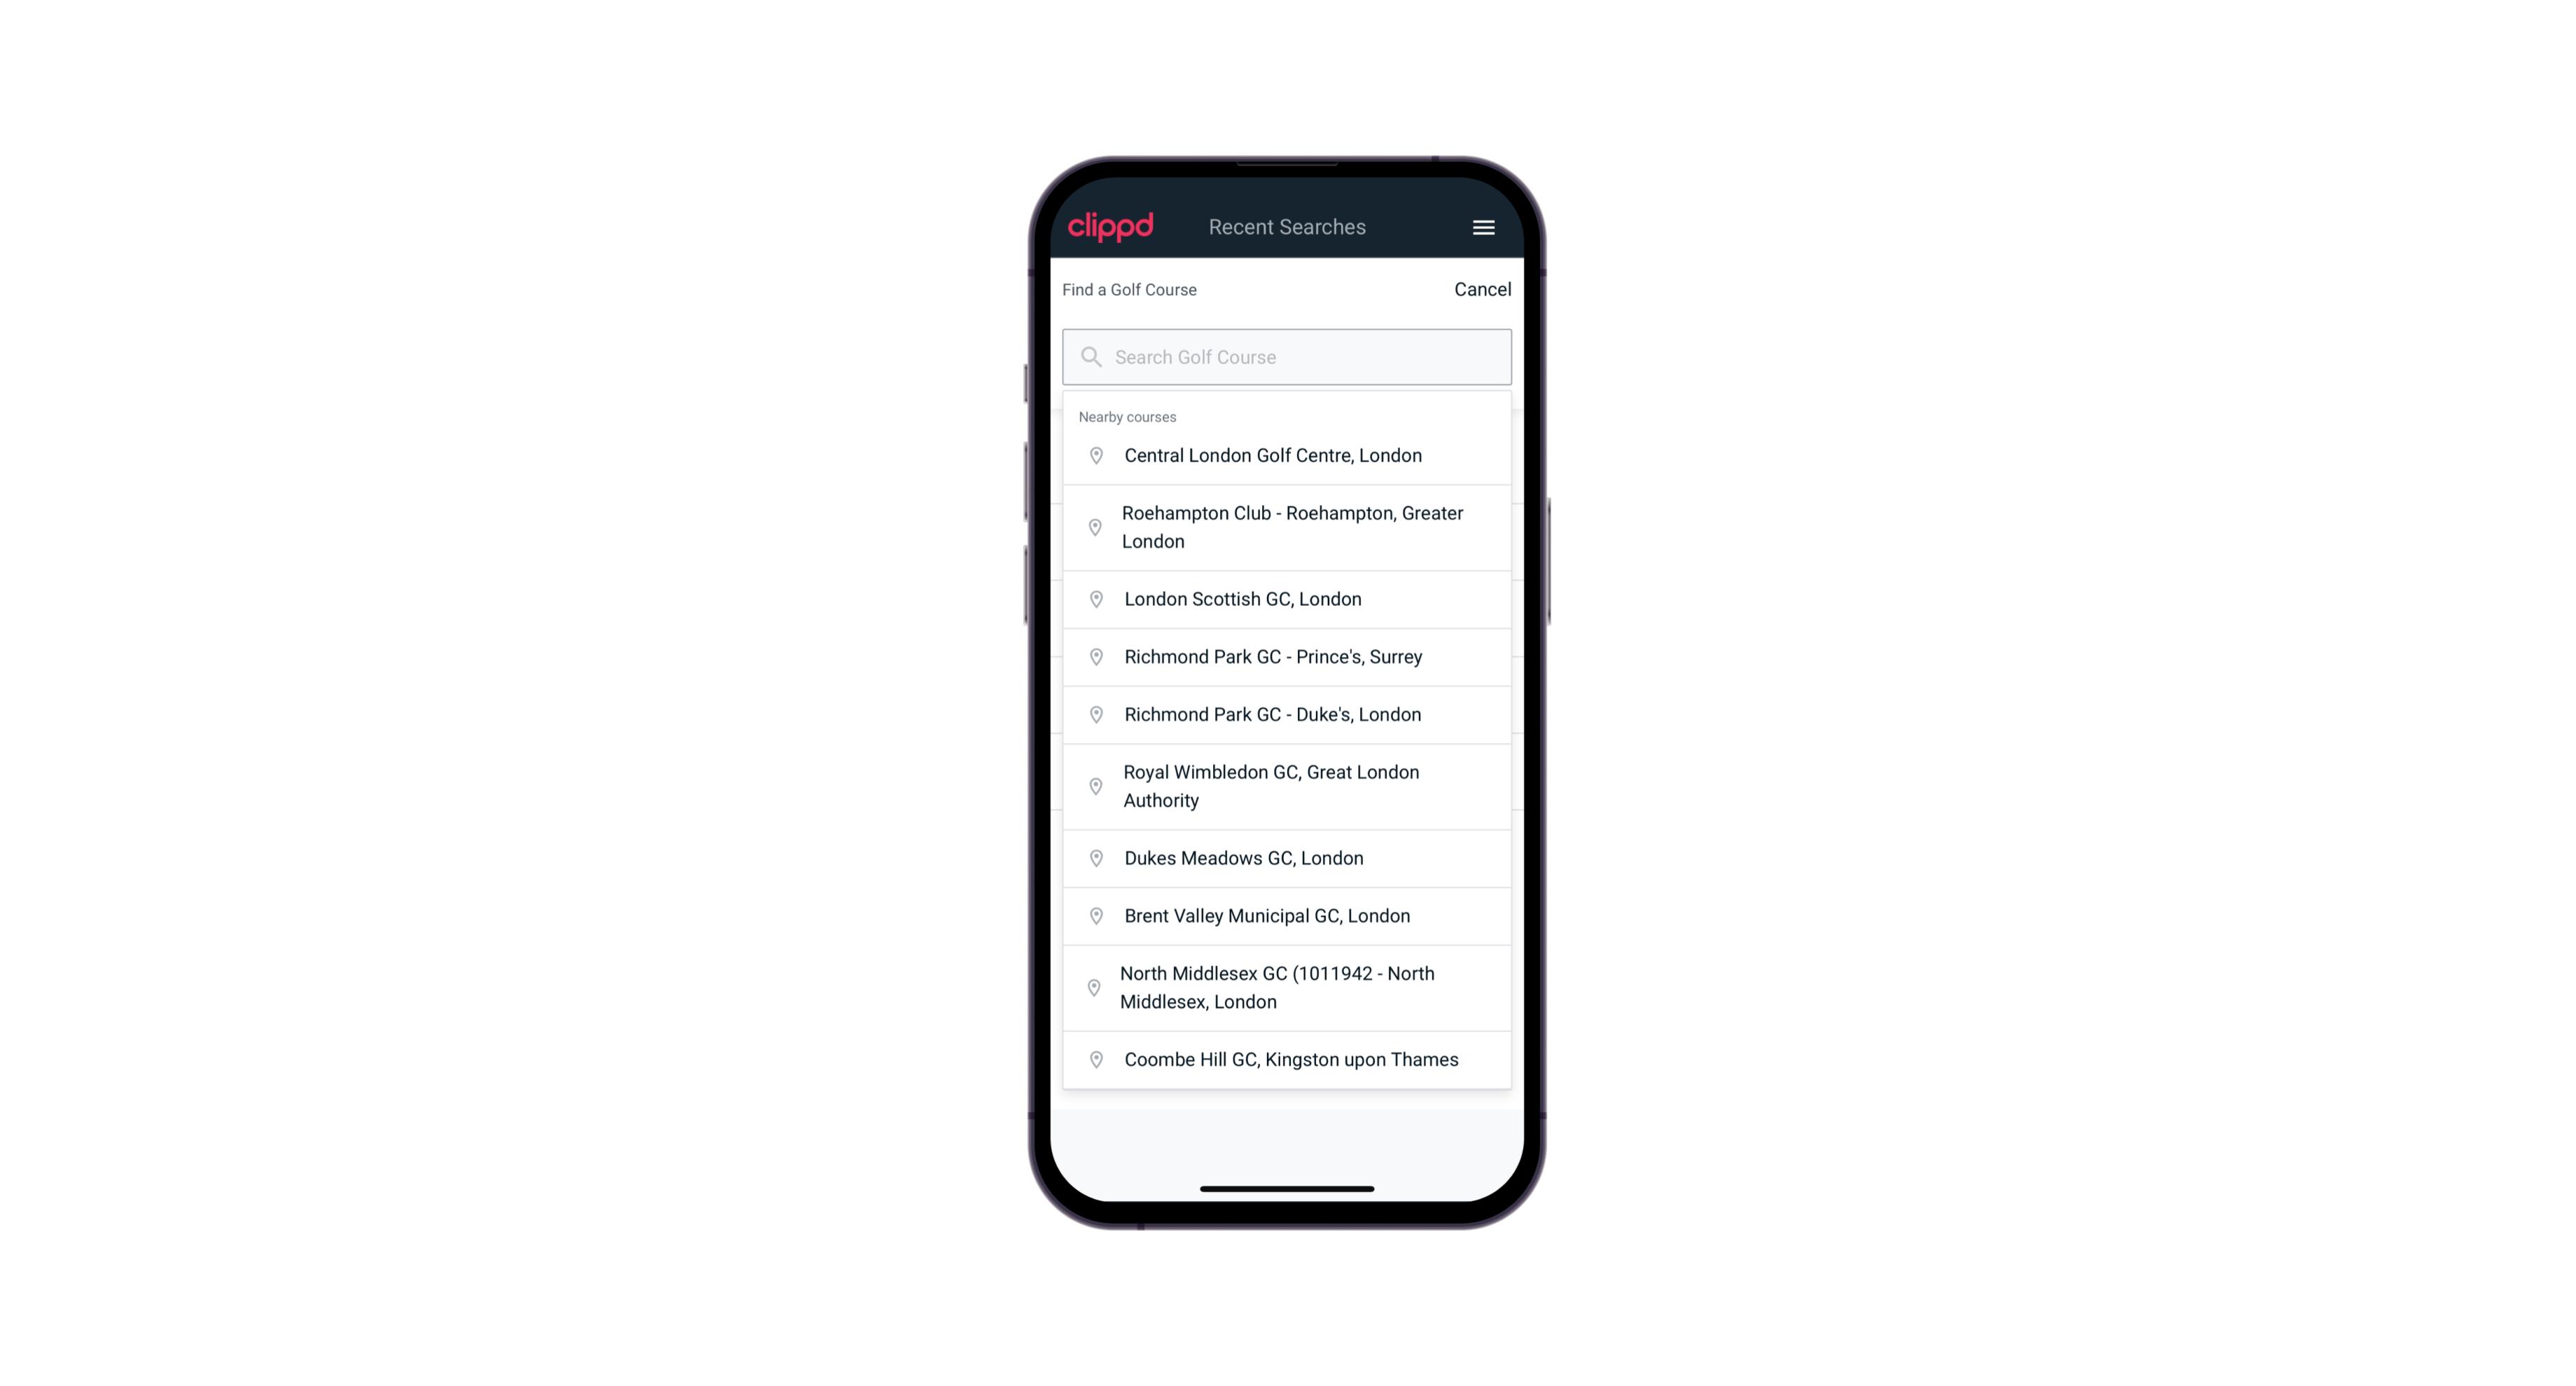
Task: Click location pin icon for Roehampton Club
Action: click(x=1093, y=527)
